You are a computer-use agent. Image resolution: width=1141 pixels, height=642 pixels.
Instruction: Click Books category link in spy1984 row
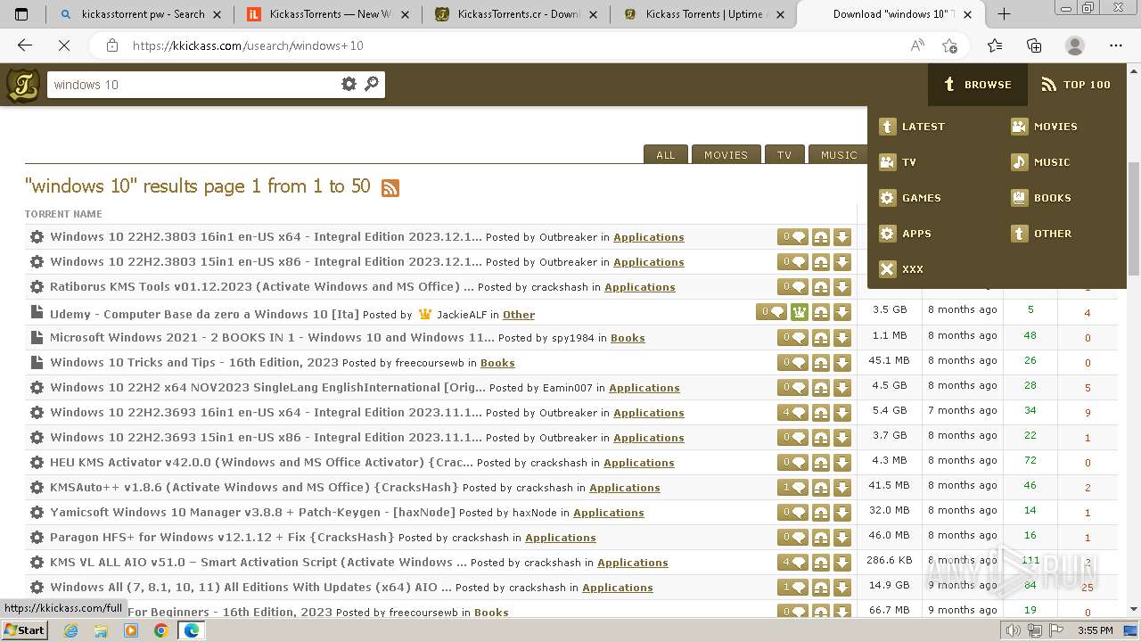628,338
